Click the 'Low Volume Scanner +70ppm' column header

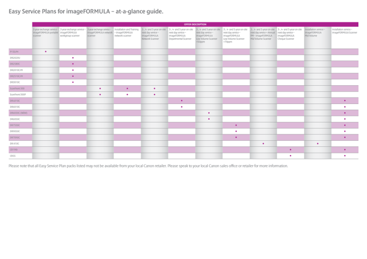coord(236,36)
